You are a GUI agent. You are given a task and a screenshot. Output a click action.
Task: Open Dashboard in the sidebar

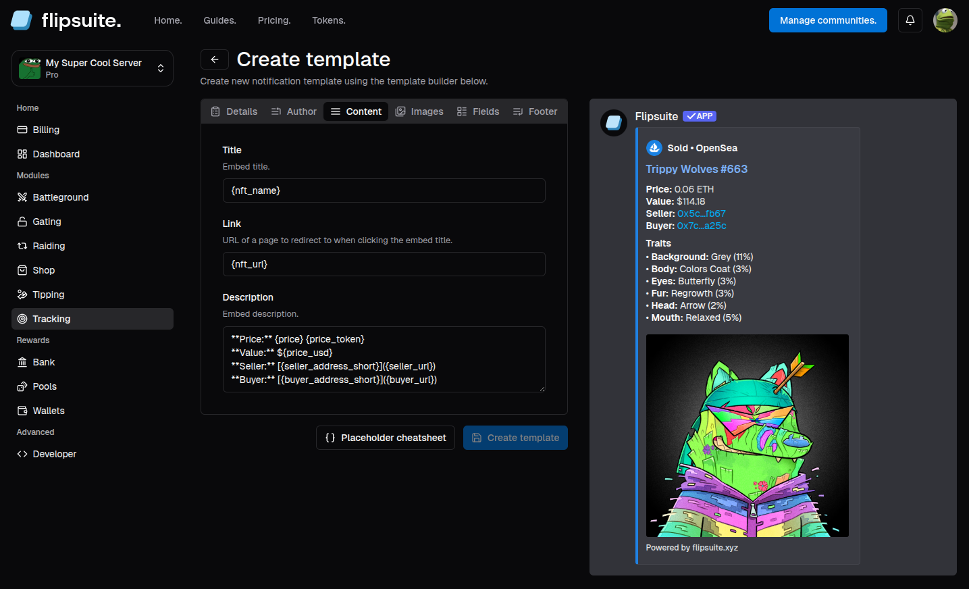[x=93, y=154]
